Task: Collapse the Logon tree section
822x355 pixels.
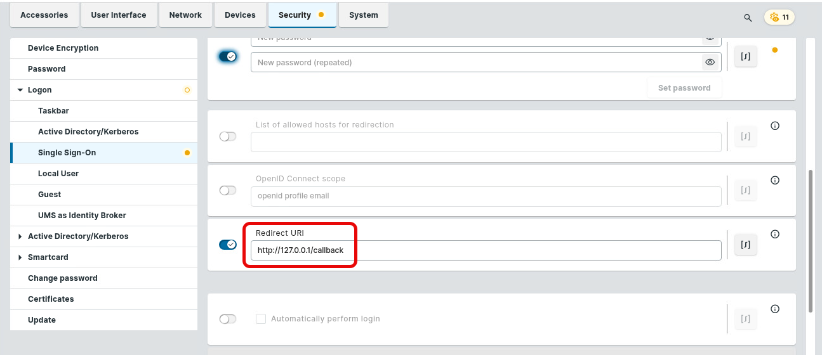Action: tap(20, 90)
